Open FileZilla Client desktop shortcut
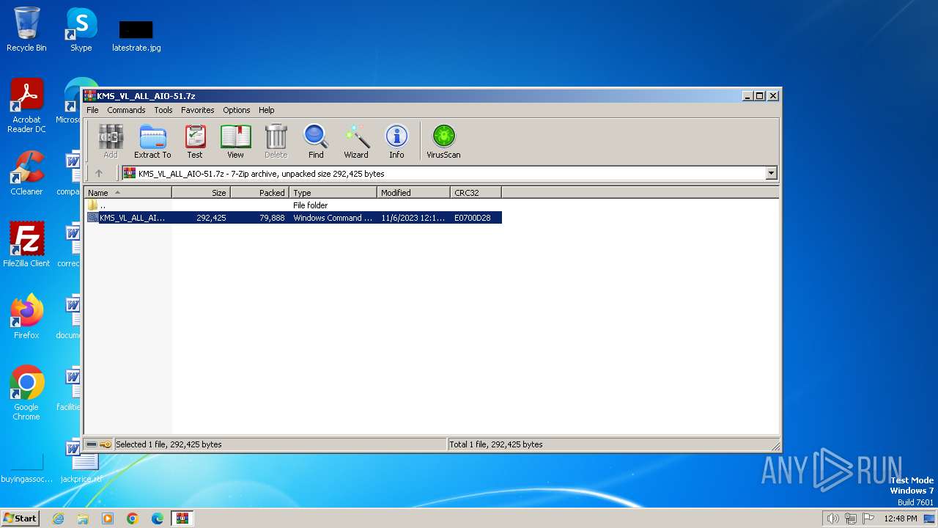938x528 pixels. 26,245
